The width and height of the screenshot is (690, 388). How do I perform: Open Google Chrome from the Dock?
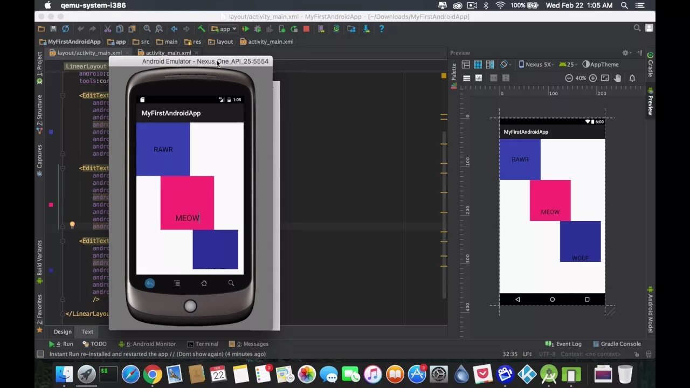coord(153,374)
